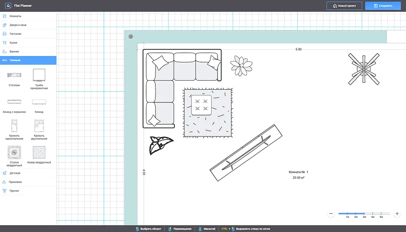The width and height of the screenshot is (406, 232).
Task: Click the Комнаты sidebar icon
Action: click(4, 16)
